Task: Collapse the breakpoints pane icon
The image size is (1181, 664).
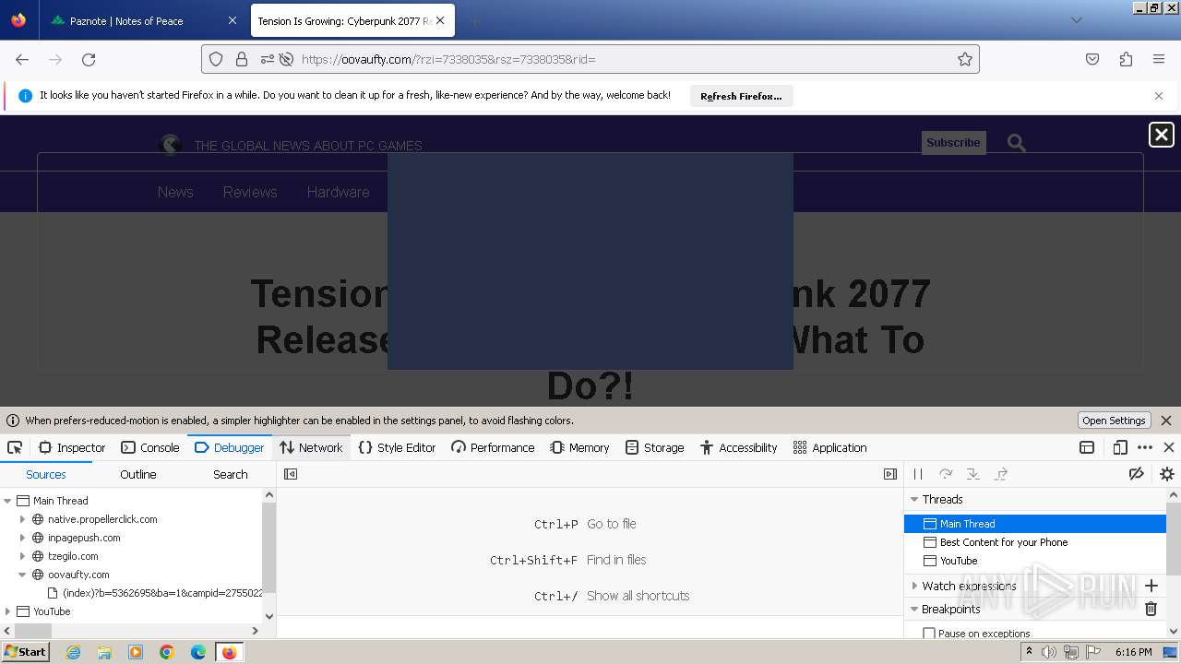Action: coord(890,474)
